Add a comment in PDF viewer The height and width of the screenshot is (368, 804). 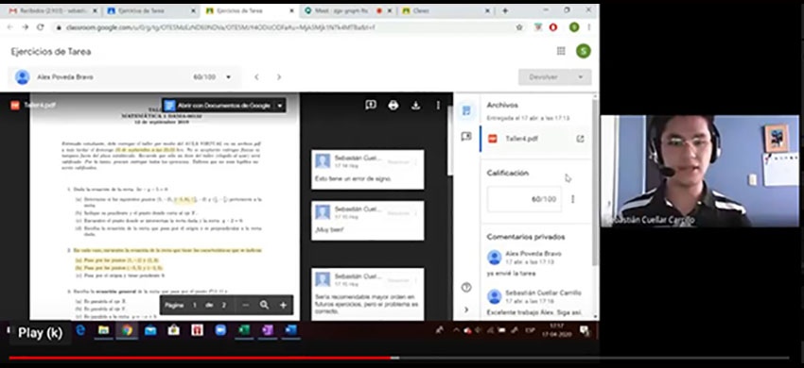click(371, 105)
